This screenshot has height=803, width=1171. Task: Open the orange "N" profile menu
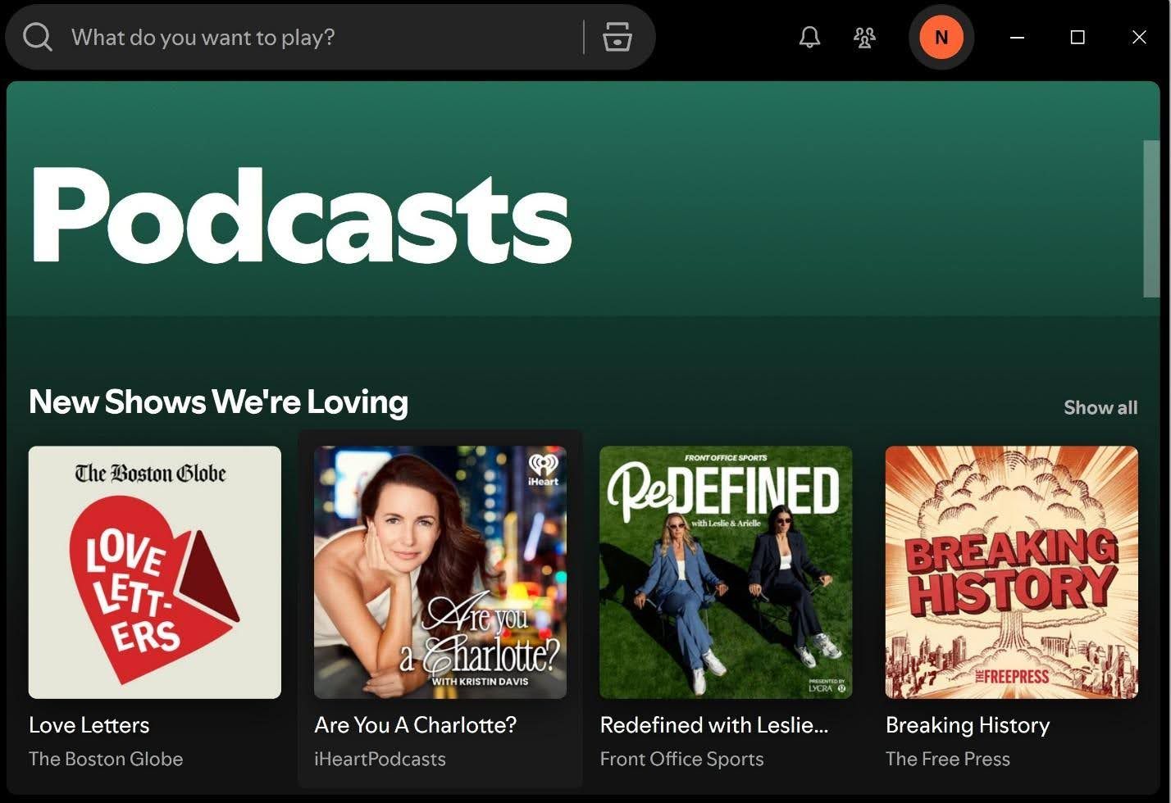[x=941, y=37]
